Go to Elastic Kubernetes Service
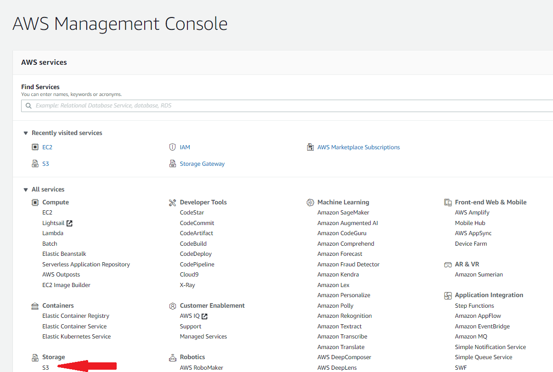 coord(76,337)
